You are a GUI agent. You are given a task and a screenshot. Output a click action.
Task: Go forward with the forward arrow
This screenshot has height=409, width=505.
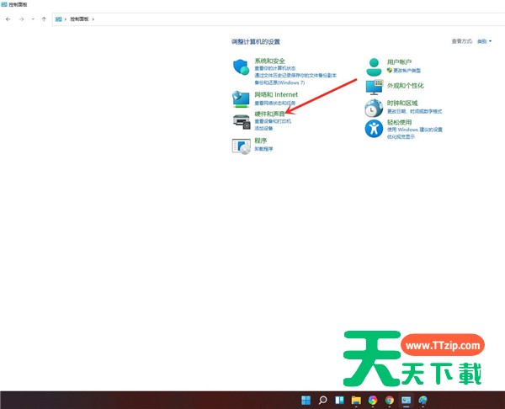coord(21,19)
